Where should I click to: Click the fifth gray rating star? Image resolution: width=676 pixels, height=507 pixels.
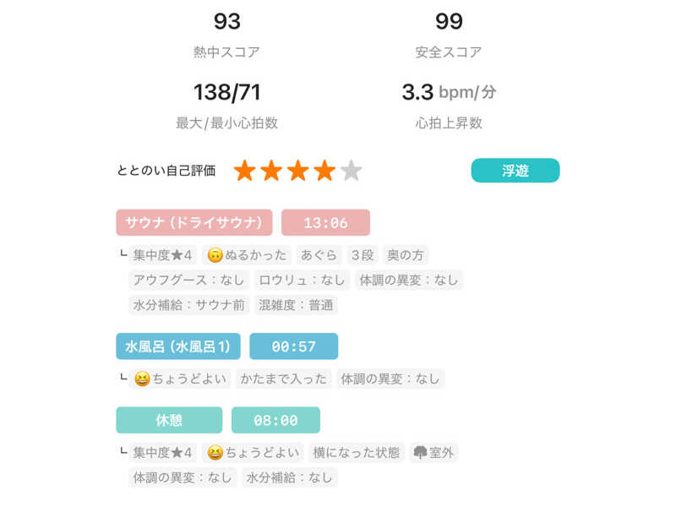pyautogui.click(x=352, y=171)
